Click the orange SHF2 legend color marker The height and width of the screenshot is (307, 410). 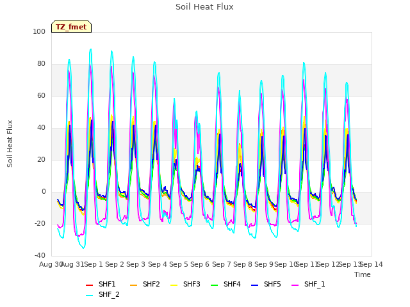click(x=134, y=285)
